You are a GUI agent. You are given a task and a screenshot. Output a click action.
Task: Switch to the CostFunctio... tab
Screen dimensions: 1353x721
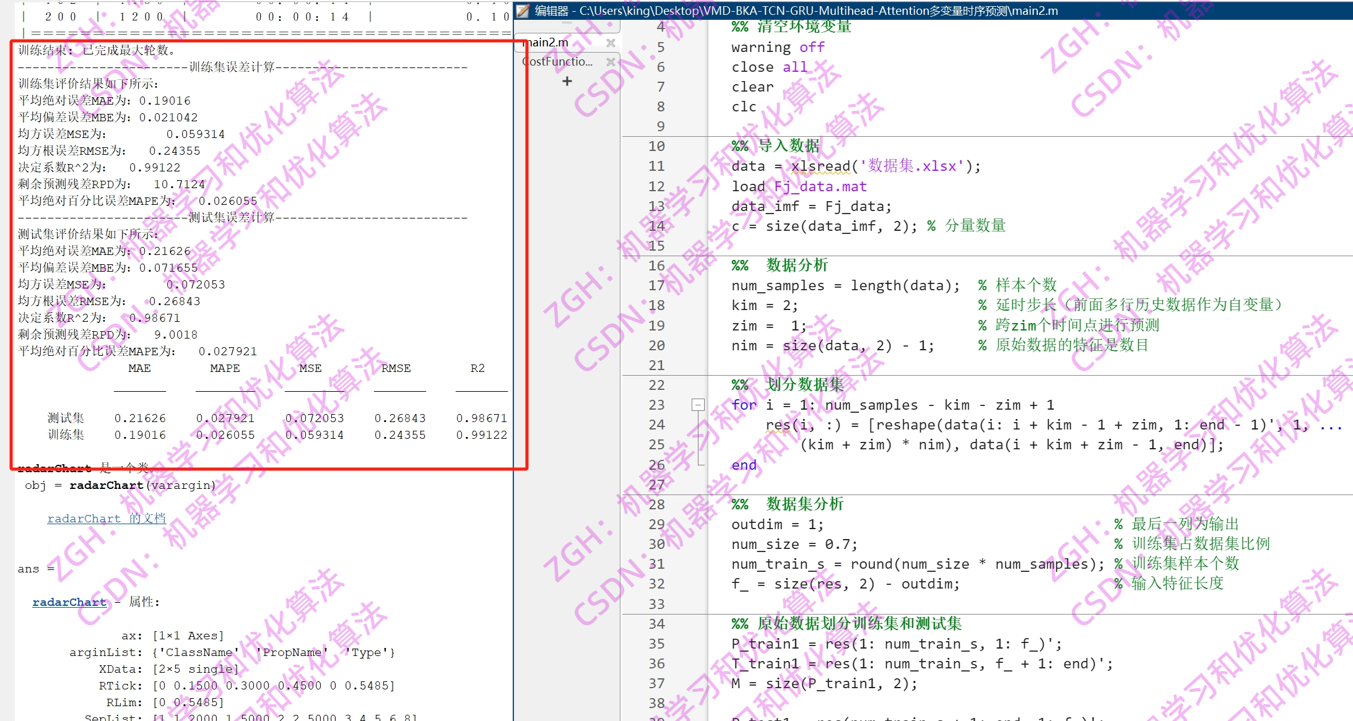click(x=557, y=62)
